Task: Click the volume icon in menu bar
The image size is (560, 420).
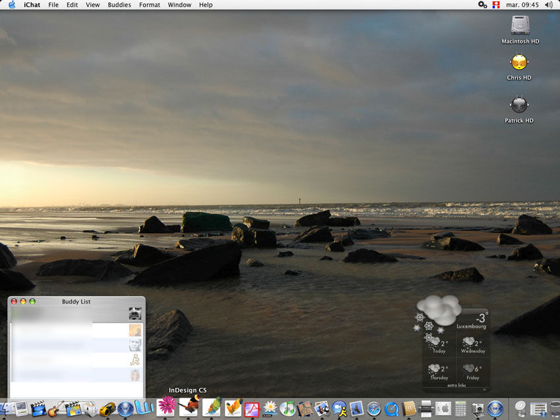Action: tap(549, 5)
